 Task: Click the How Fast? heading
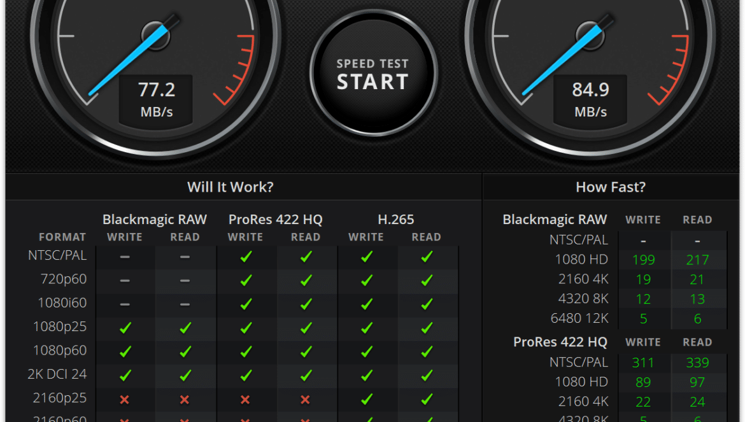pyautogui.click(x=611, y=187)
